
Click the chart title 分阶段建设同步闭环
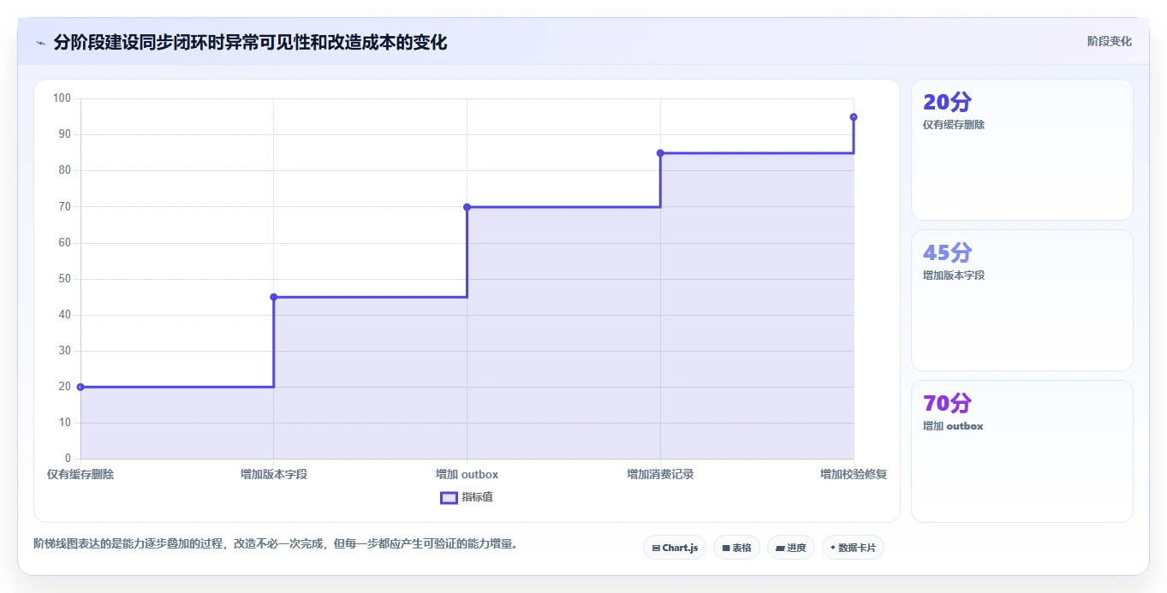(250, 42)
